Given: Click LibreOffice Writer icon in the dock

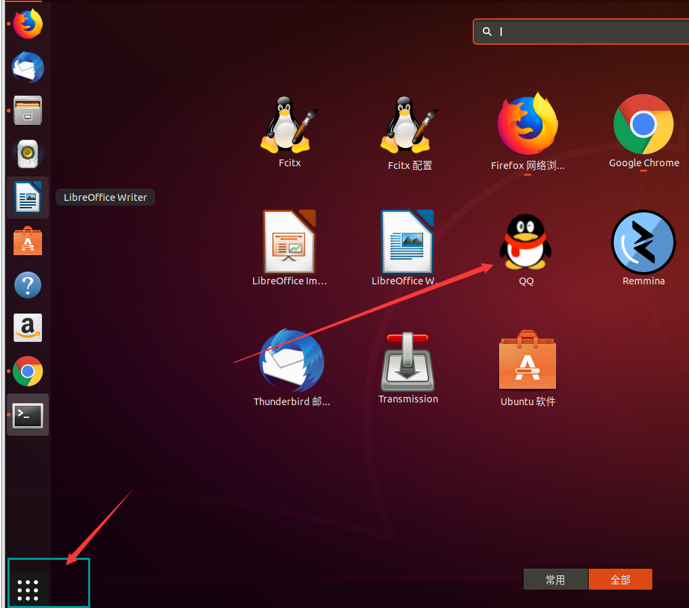Looking at the screenshot, I should click(28, 197).
